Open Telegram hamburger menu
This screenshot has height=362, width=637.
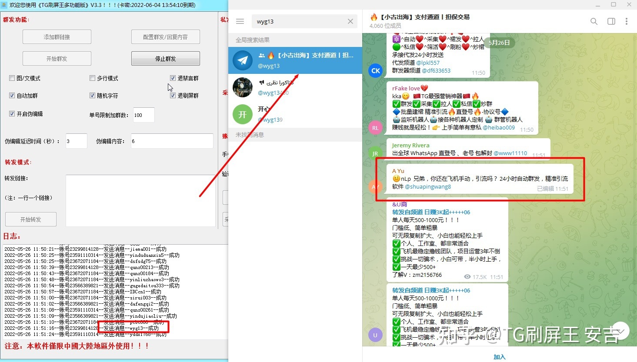tap(240, 21)
